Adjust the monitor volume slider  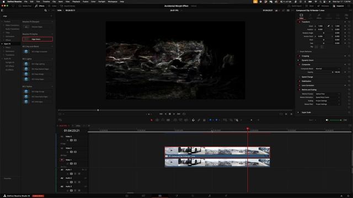click(x=336, y=120)
